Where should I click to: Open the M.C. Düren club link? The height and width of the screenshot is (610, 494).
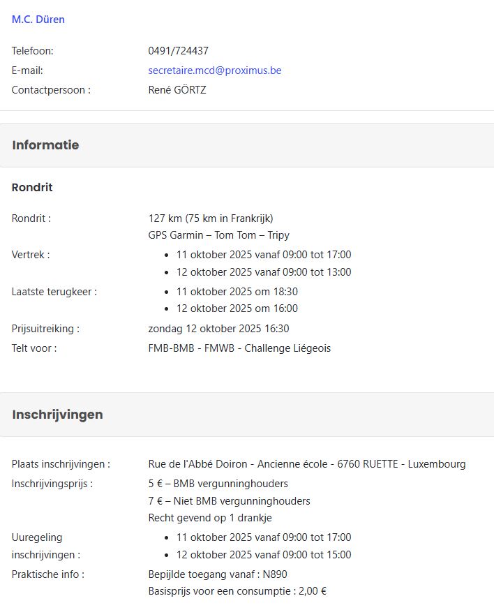[38, 20]
